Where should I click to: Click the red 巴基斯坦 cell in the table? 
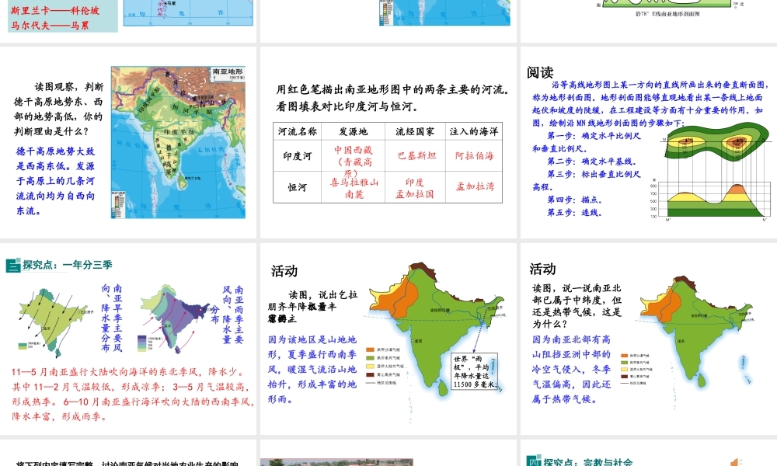[x=416, y=155]
